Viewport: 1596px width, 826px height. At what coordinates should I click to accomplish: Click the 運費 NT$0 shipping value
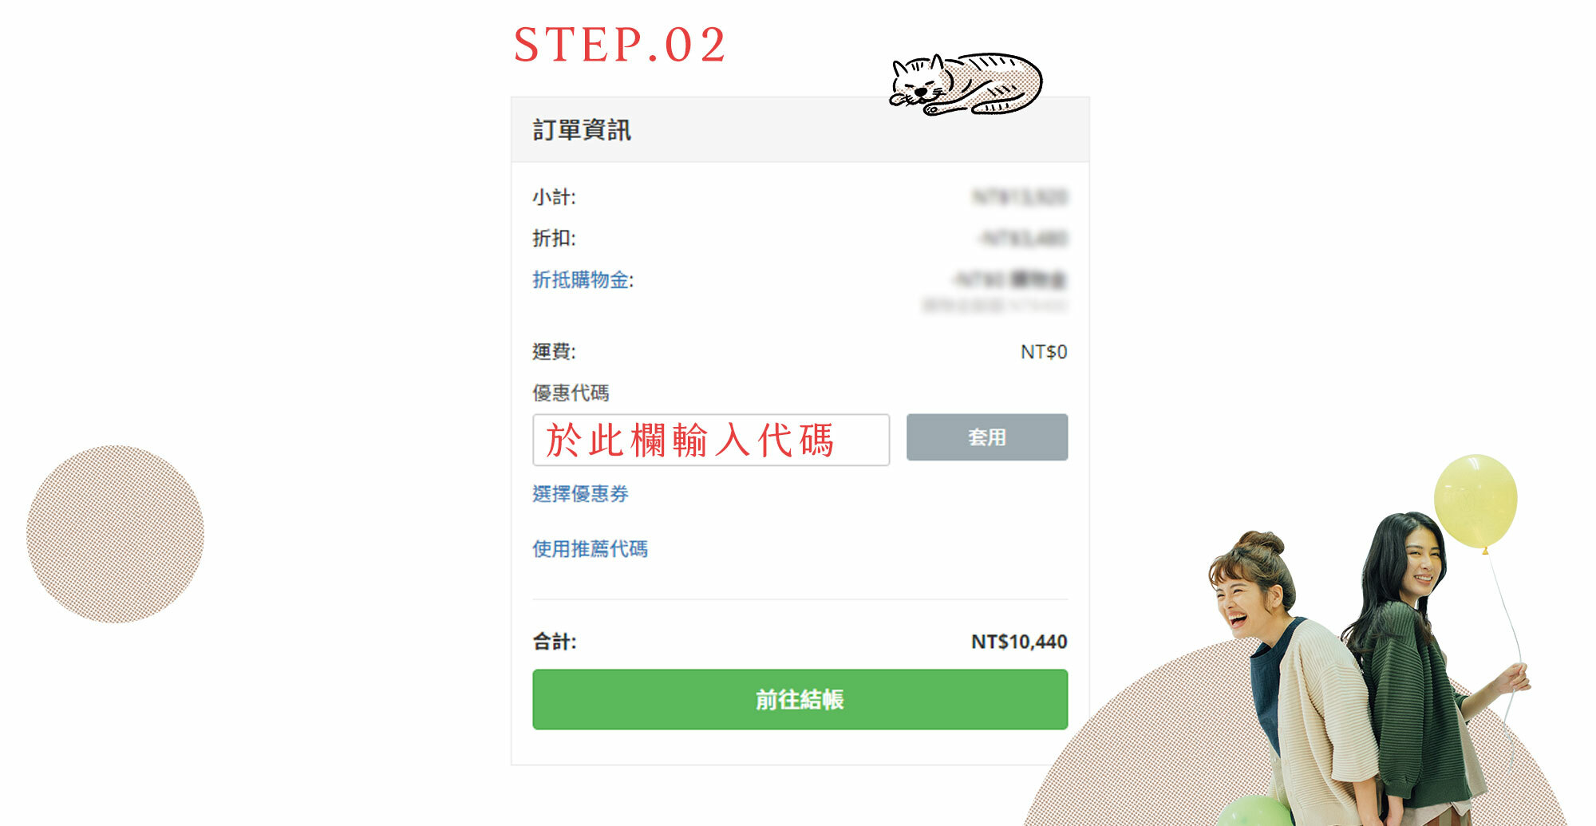coord(1044,352)
